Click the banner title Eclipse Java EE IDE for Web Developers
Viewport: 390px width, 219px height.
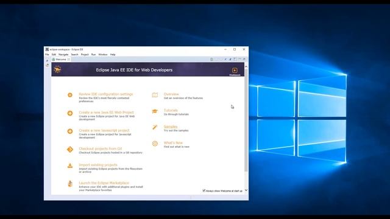click(134, 70)
